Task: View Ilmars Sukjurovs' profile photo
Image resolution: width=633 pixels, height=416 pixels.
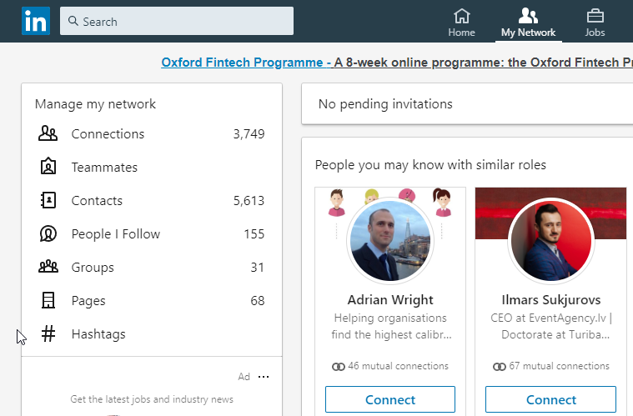Action: pyautogui.click(x=551, y=241)
